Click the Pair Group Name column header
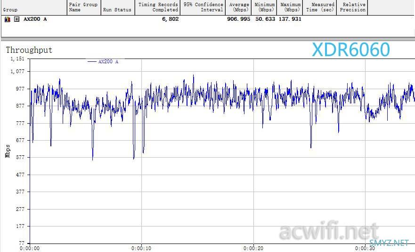 point(84,8)
